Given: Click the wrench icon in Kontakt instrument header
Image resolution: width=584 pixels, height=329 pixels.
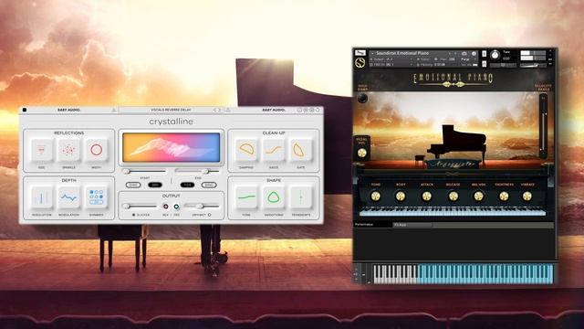Looking at the screenshot, I should tap(360, 53).
